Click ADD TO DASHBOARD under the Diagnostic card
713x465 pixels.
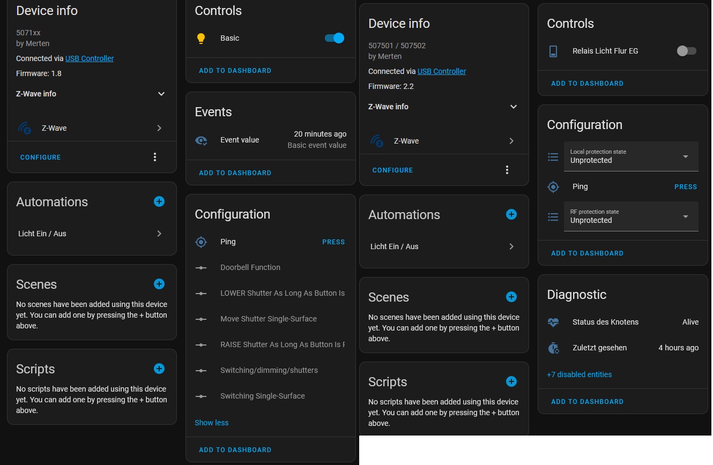pyautogui.click(x=587, y=401)
